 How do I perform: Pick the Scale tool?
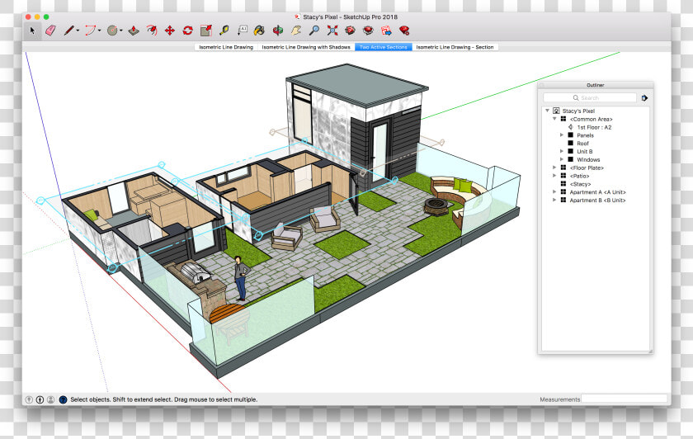(x=206, y=31)
